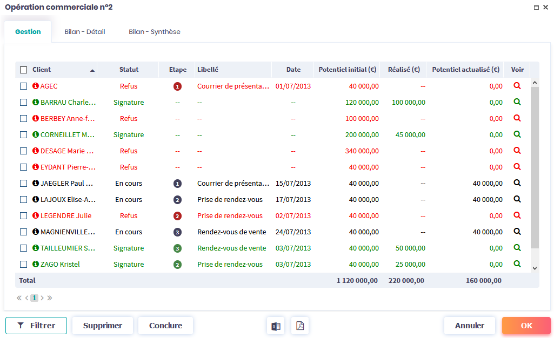Go to next page arrow in pager
554x338 pixels.
tap(42, 298)
